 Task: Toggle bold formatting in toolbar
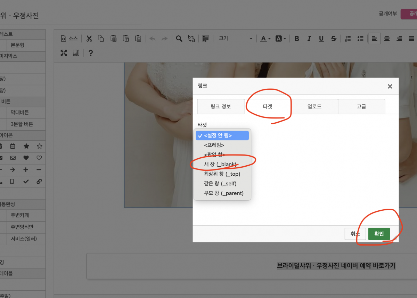296,38
